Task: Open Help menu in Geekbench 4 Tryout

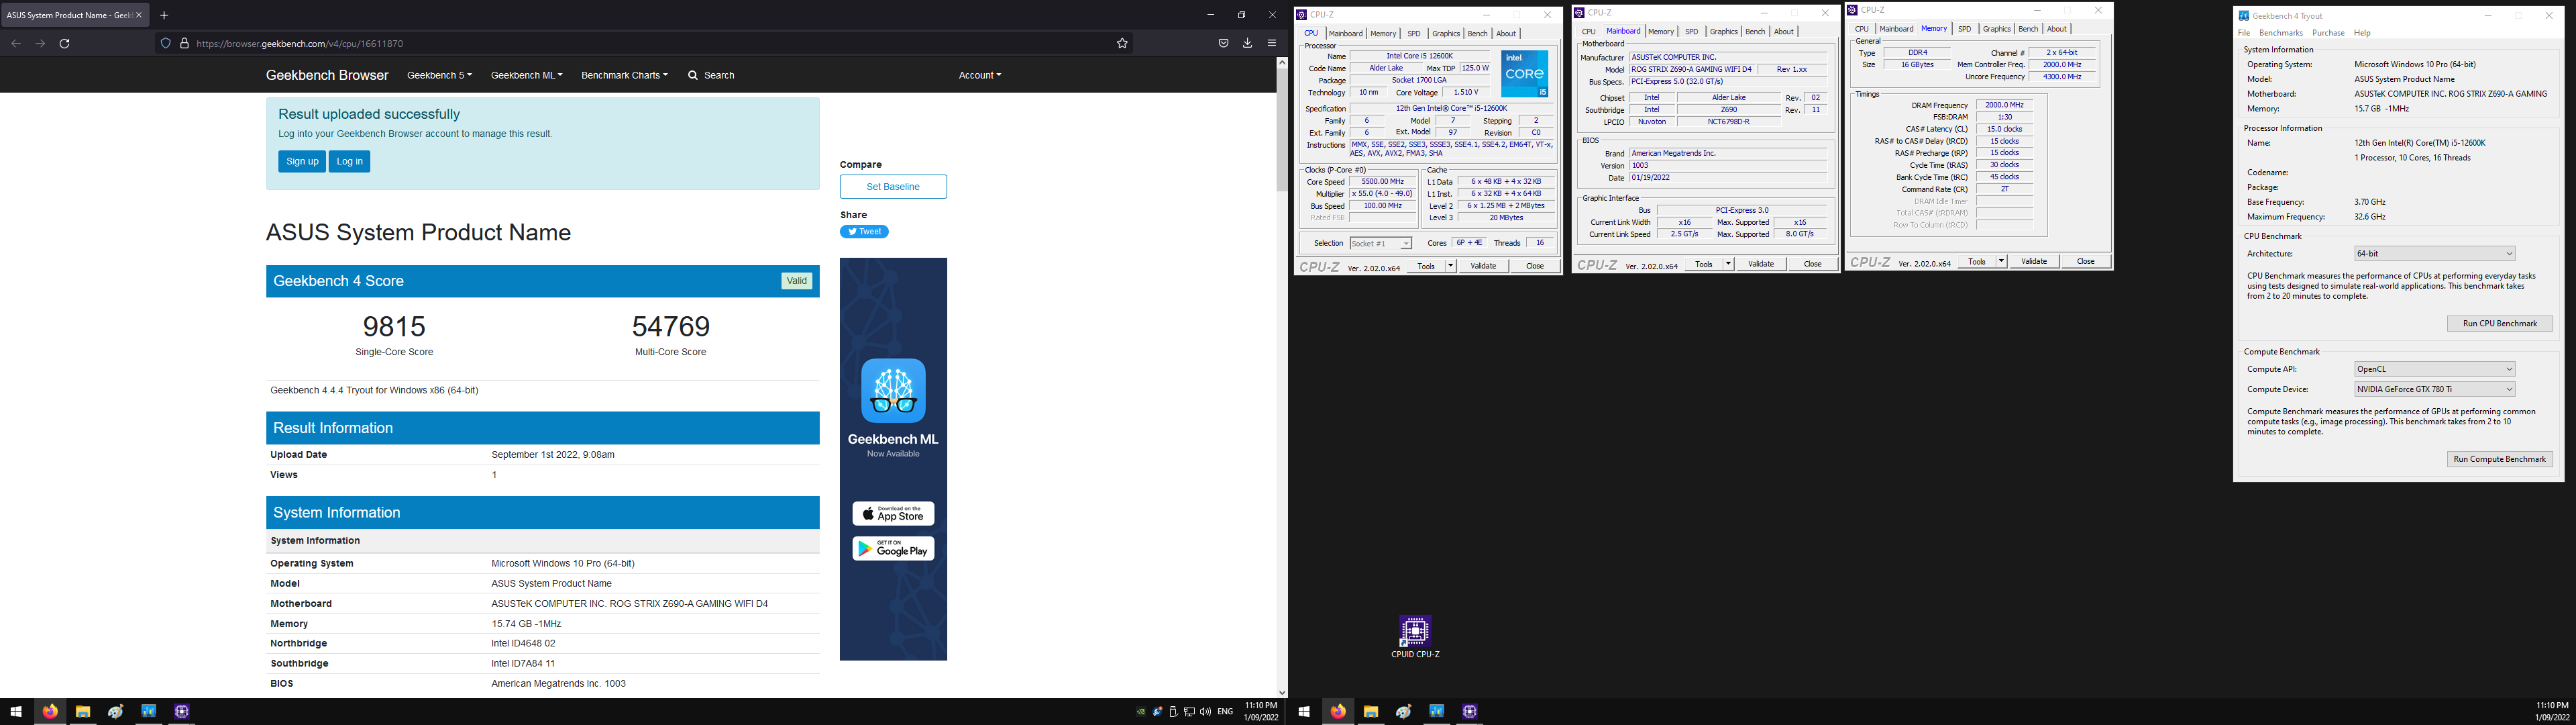Action: 2362,33
